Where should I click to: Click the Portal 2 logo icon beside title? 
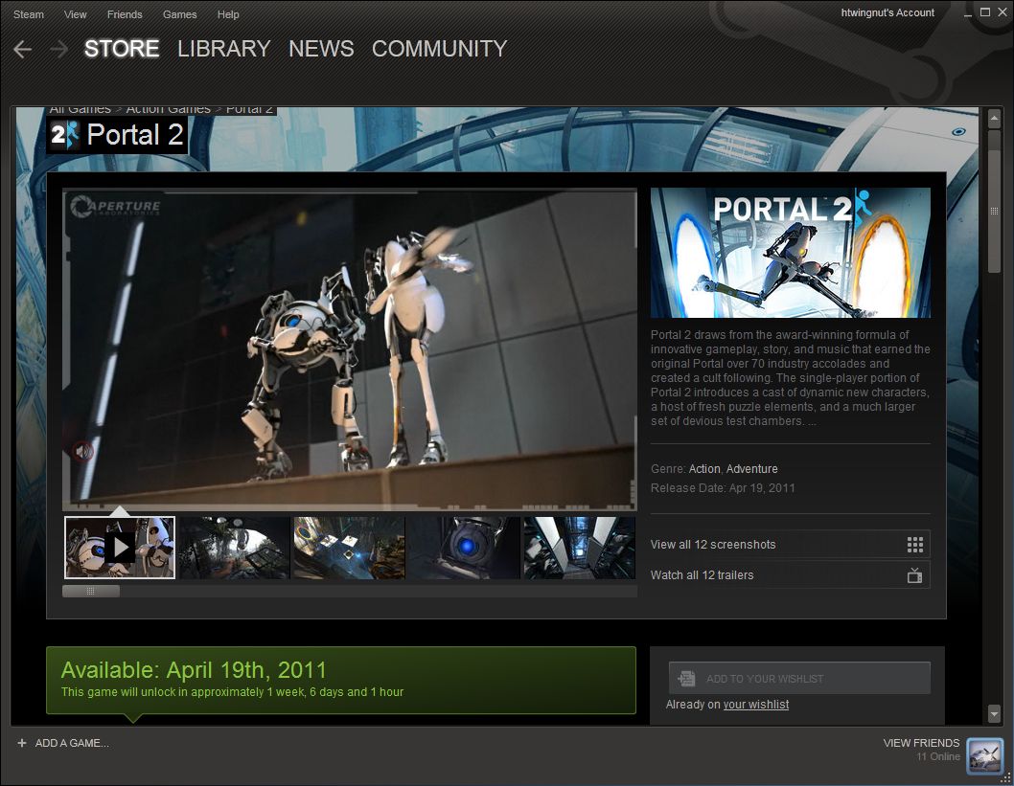tap(64, 135)
